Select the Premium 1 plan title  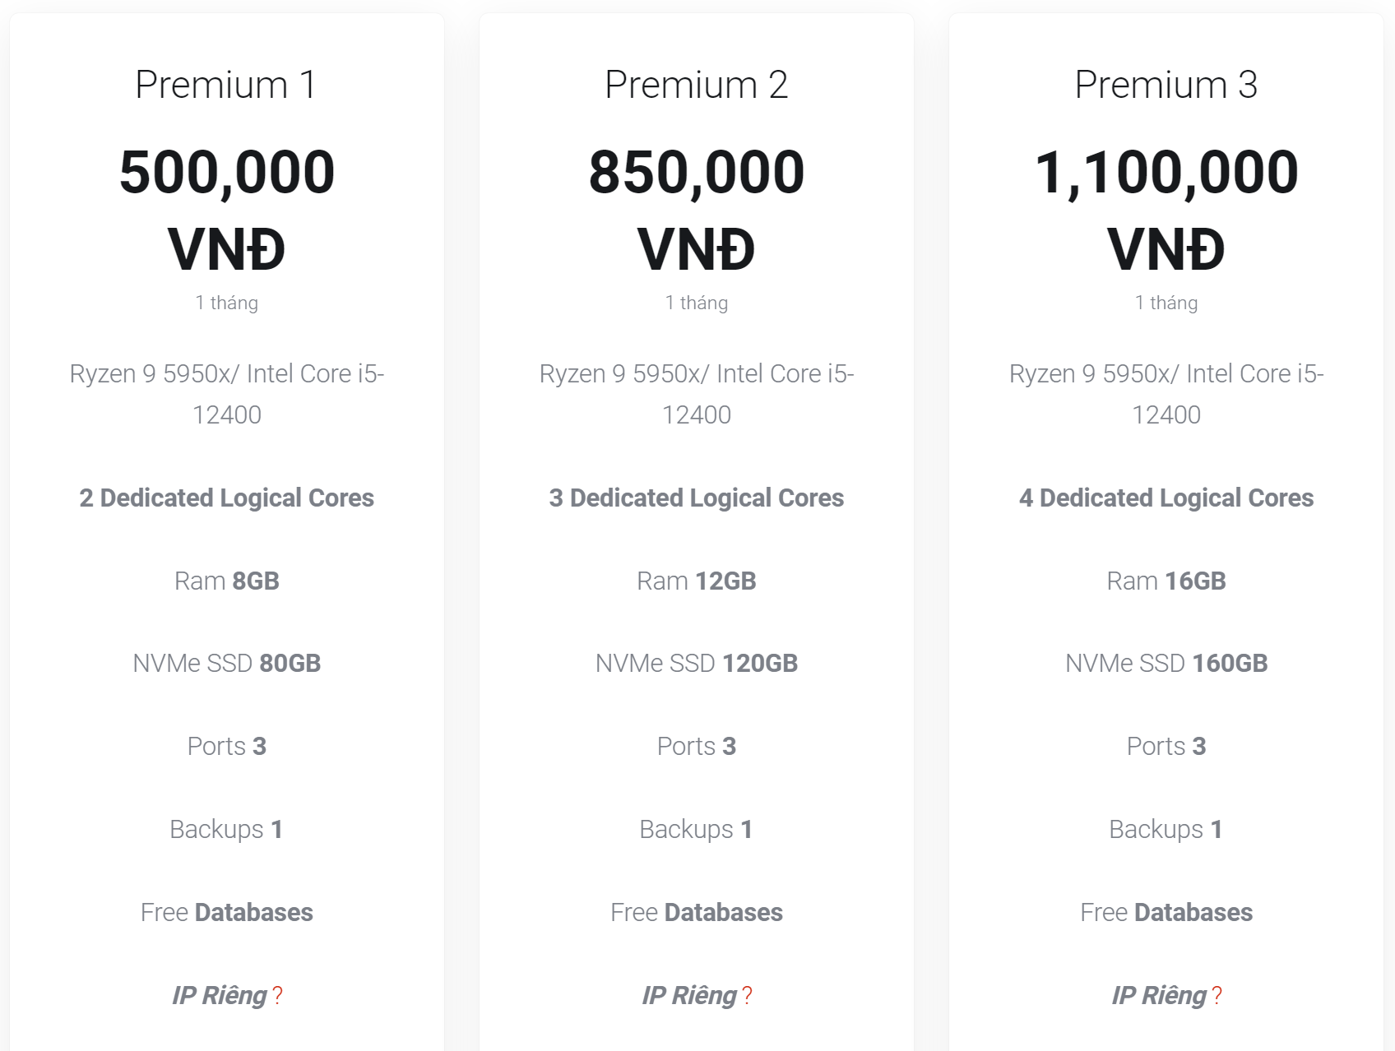226,85
